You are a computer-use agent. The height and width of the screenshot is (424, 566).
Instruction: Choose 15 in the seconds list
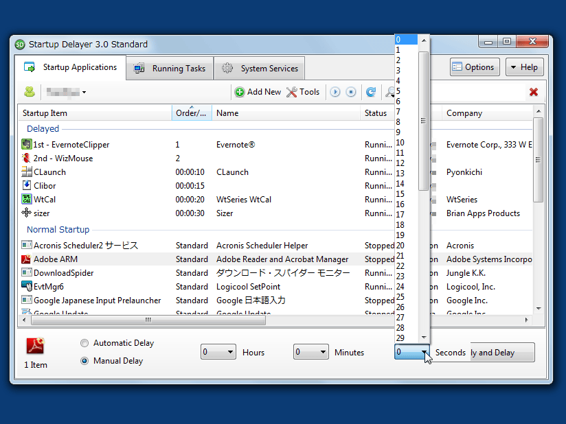click(x=406, y=194)
